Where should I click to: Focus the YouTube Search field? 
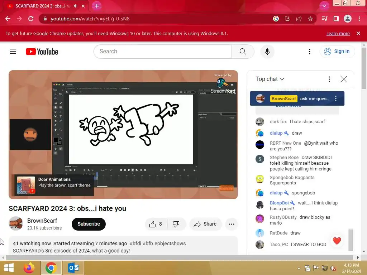pyautogui.click(x=163, y=52)
